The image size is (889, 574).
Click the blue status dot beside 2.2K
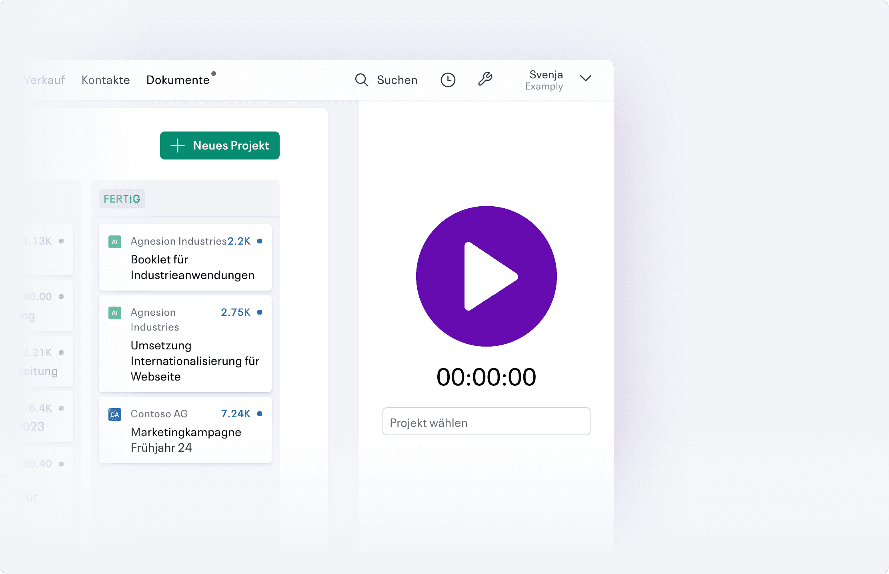[x=260, y=241]
